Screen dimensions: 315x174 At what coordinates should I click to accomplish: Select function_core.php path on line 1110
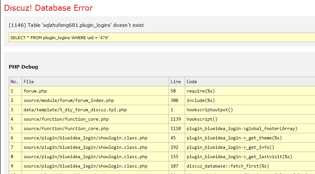66,128
